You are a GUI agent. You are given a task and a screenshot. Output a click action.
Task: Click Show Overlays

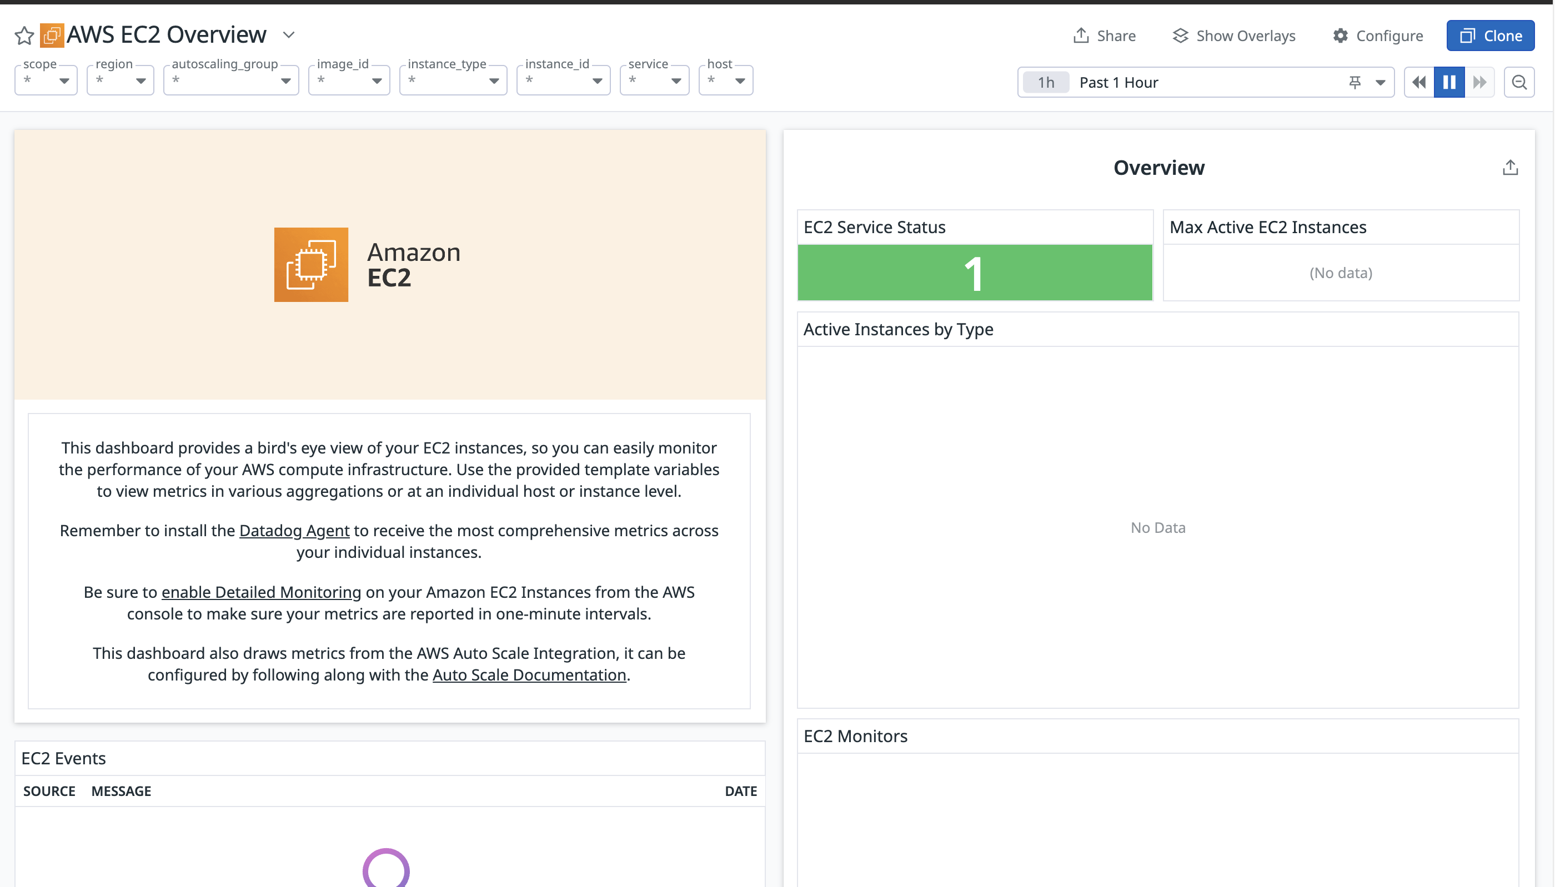coord(1234,36)
